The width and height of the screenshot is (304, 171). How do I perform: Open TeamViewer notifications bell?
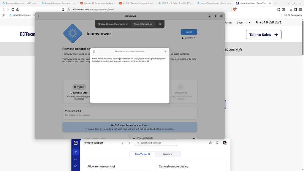(x=217, y=142)
